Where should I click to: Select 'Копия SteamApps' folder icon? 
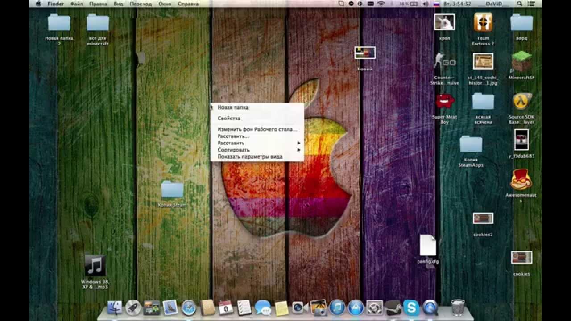471,144
